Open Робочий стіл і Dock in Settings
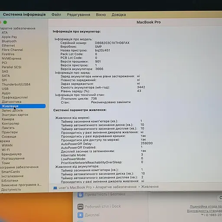222x222 pixels. [x=99, y=206]
